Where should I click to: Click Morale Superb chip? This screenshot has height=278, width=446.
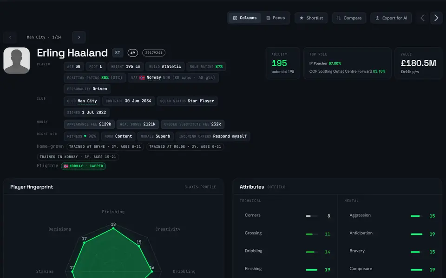155,136
